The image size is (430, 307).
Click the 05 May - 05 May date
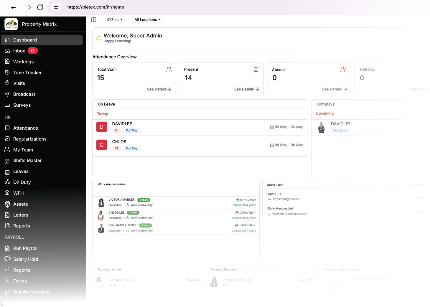(x=286, y=127)
